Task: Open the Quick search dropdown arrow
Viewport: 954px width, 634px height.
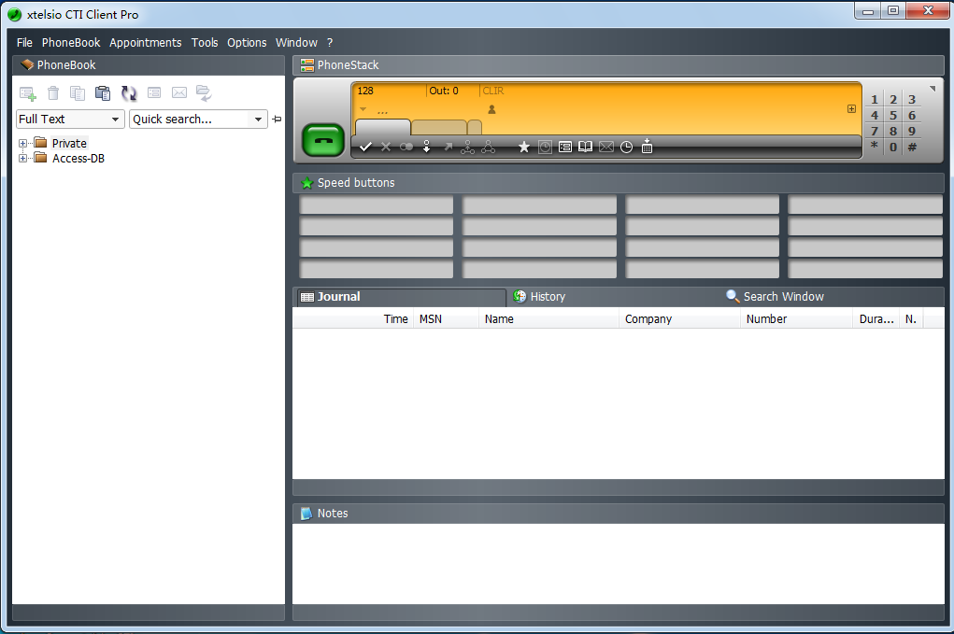Action: 259,120
